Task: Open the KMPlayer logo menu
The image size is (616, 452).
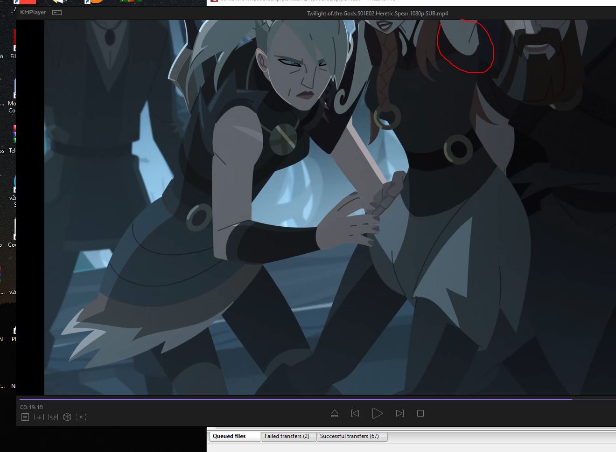Action: (33, 13)
